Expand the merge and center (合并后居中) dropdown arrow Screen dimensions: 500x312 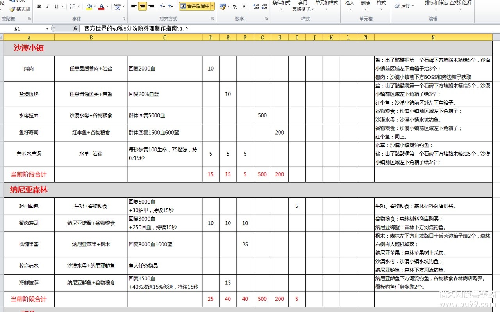212,6
